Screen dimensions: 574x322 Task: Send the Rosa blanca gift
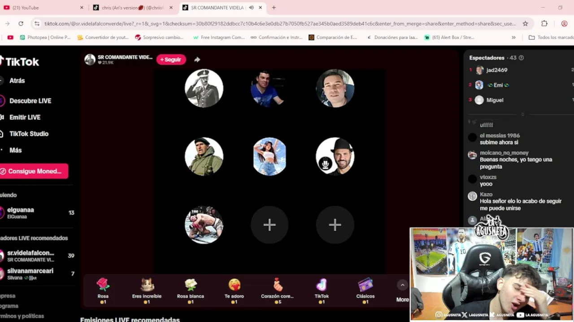coord(191,290)
